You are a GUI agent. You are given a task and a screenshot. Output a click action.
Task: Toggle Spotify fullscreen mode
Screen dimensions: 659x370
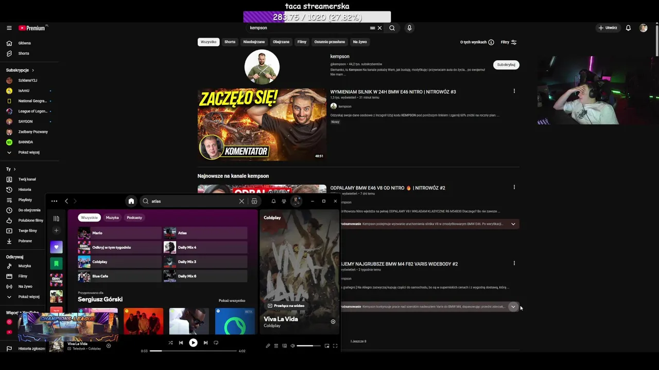click(x=335, y=346)
